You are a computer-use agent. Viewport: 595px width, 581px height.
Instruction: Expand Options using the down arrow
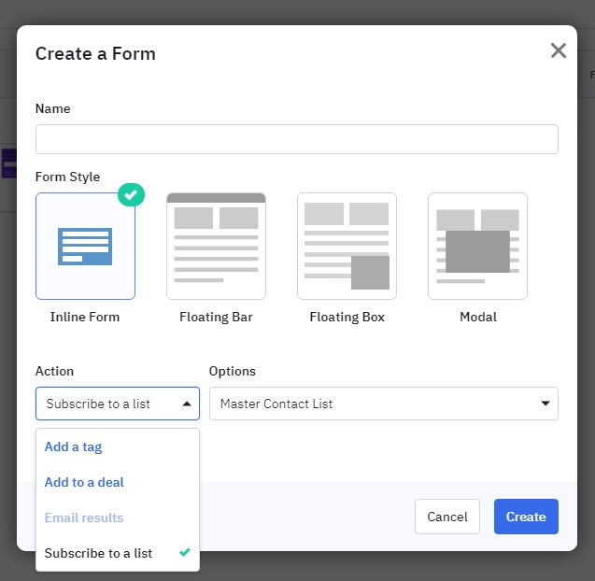(545, 404)
